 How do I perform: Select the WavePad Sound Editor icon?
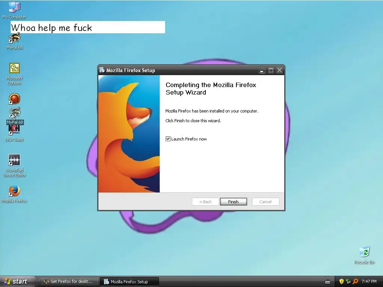coord(15,166)
